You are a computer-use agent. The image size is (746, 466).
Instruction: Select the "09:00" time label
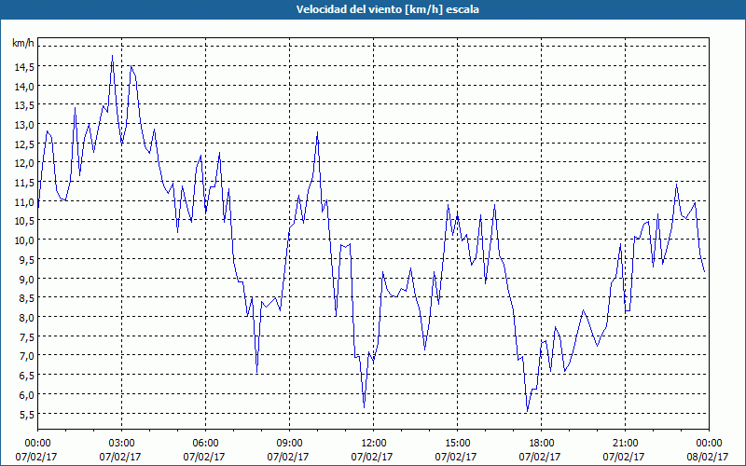point(288,444)
